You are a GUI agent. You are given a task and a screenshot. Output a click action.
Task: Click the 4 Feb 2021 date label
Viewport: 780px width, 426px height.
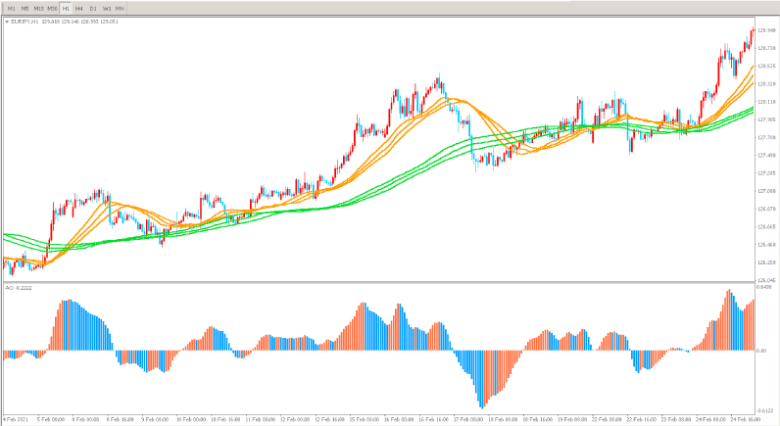15,418
